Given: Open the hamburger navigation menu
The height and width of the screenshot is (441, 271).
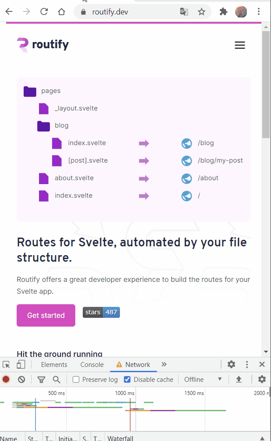Looking at the screenshot, I should 239,45.
